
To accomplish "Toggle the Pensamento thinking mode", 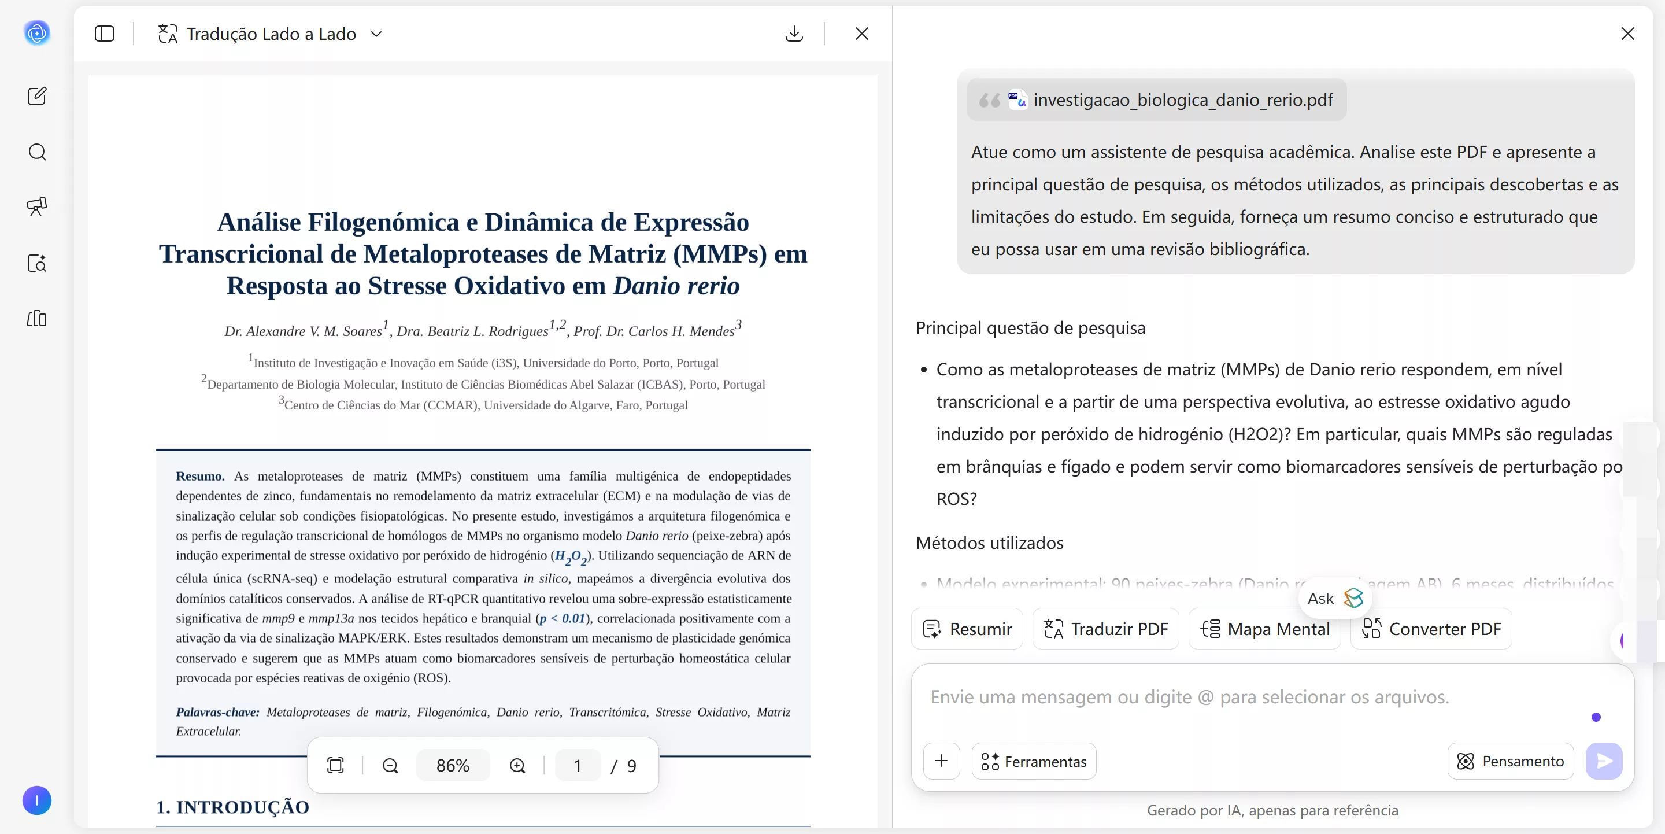I will point(1511,761).
